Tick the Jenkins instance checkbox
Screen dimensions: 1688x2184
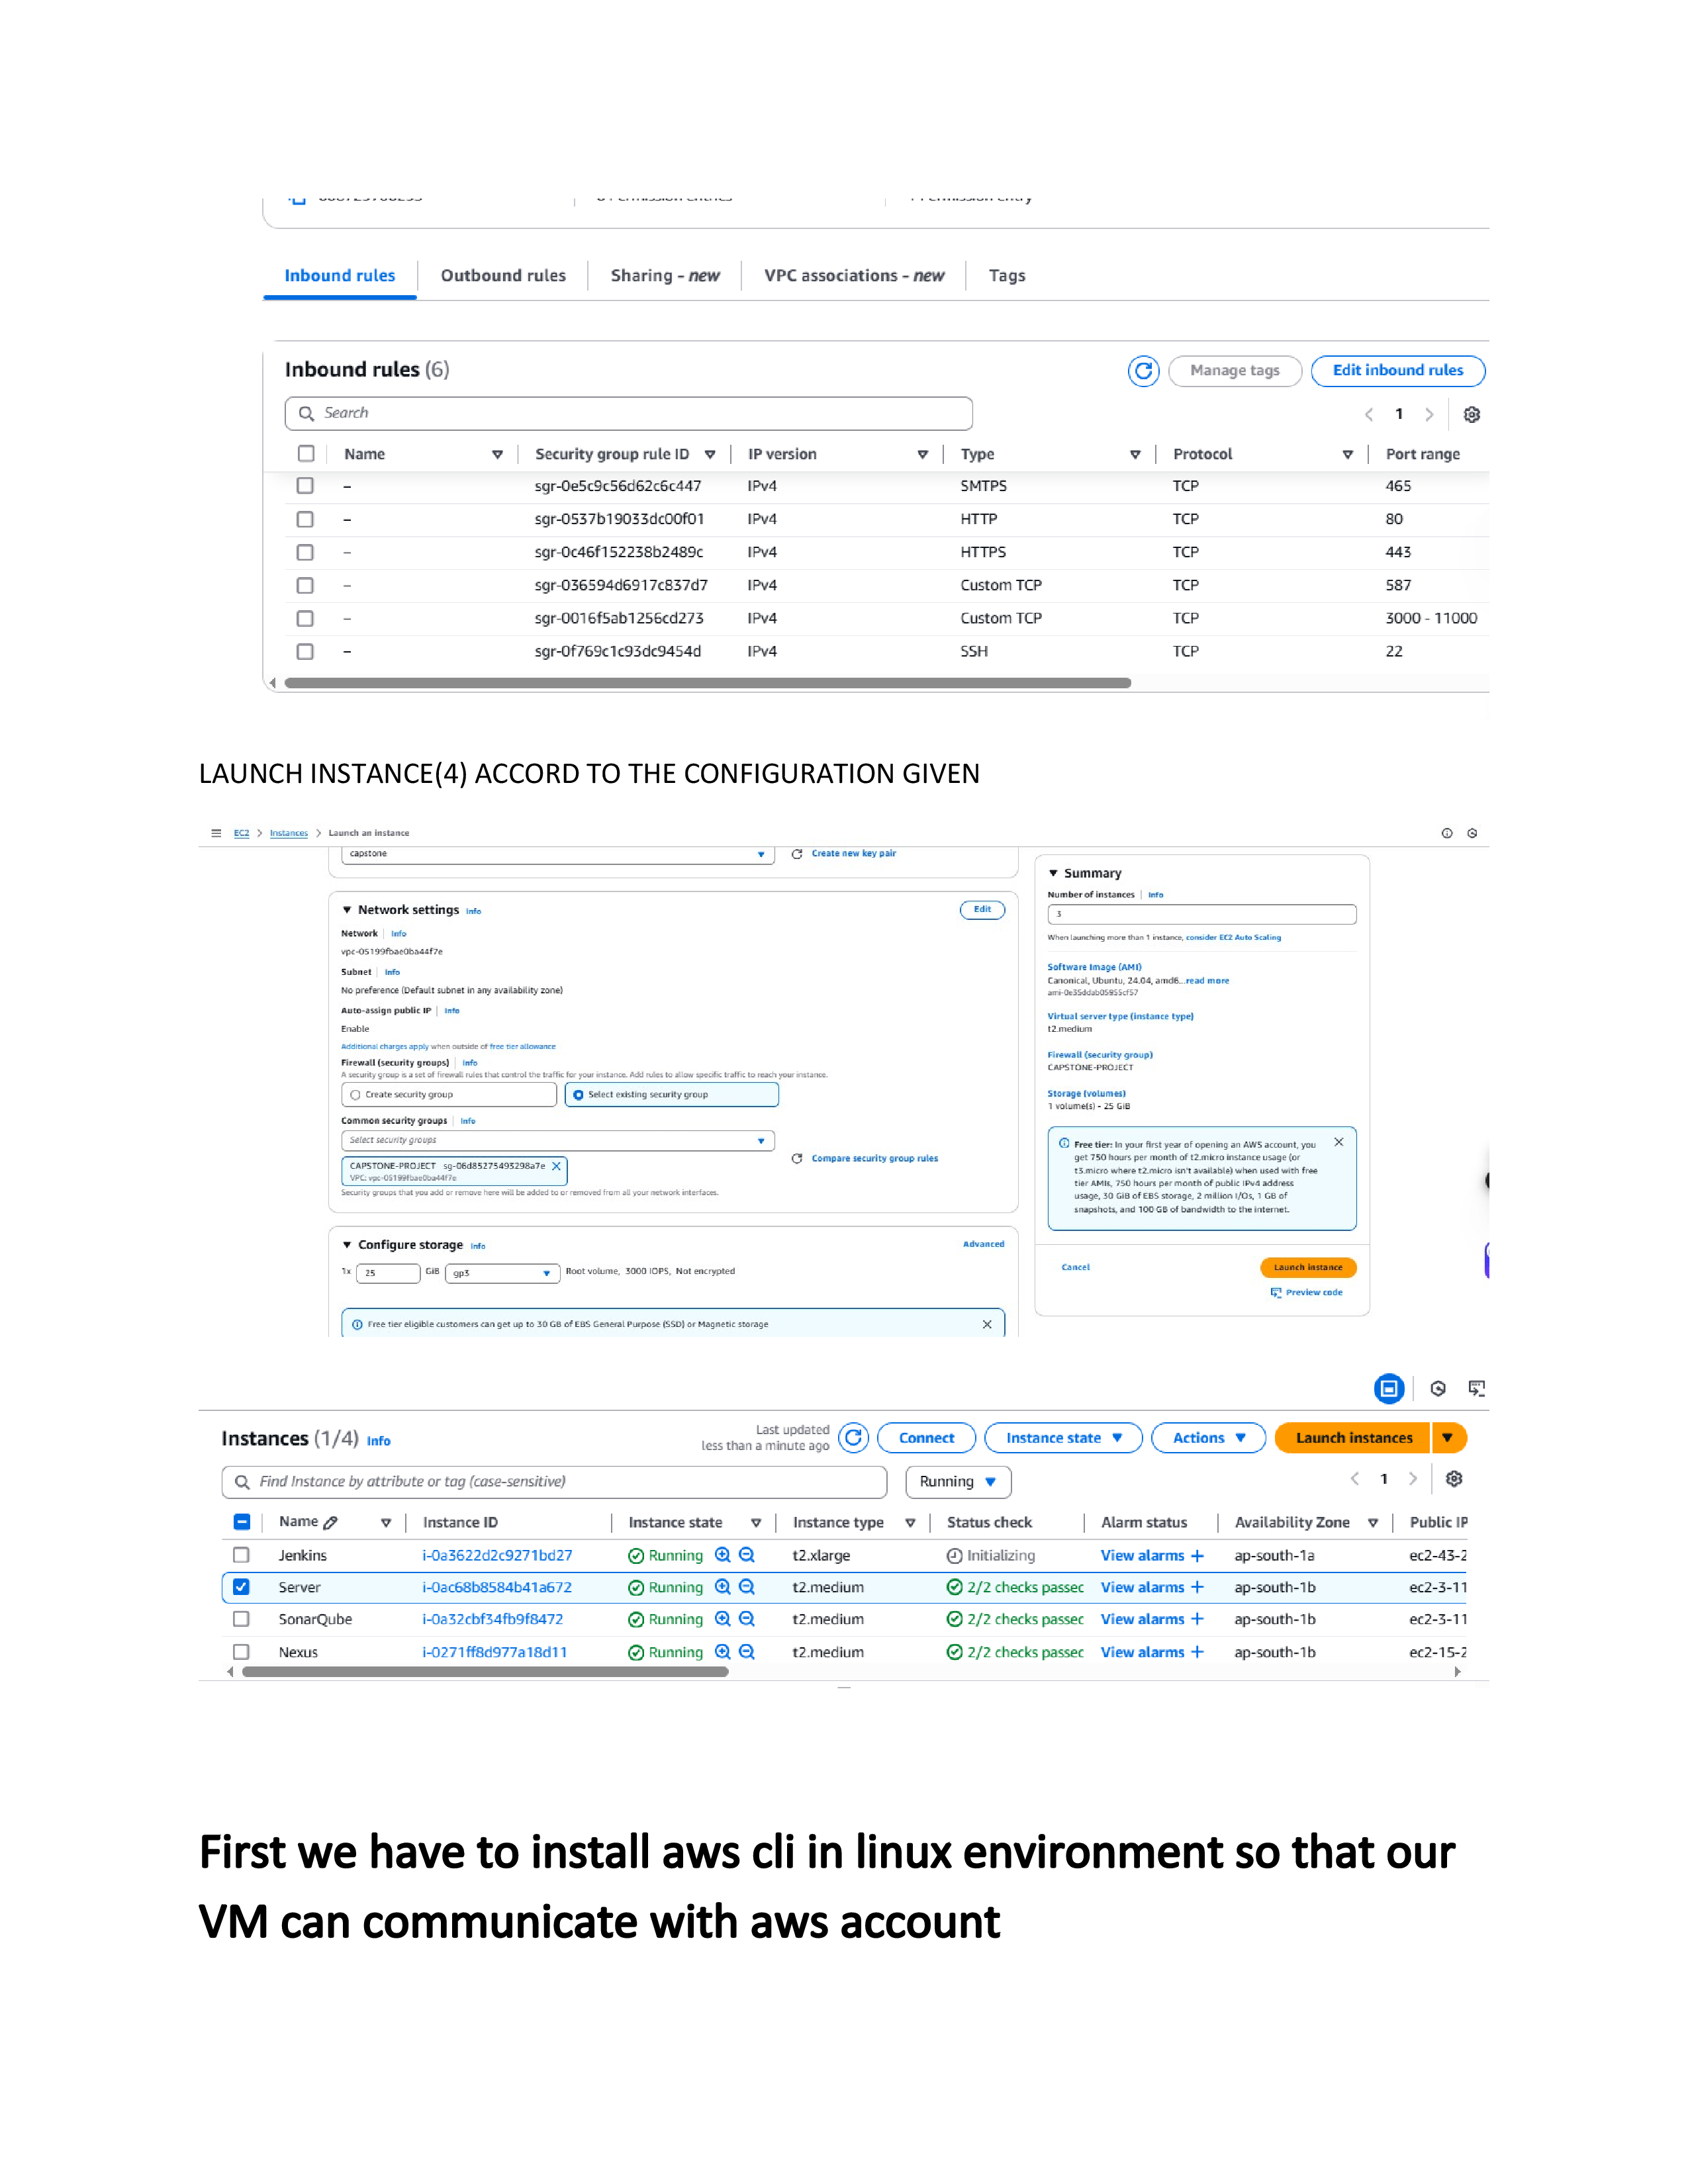point(241,1556)
